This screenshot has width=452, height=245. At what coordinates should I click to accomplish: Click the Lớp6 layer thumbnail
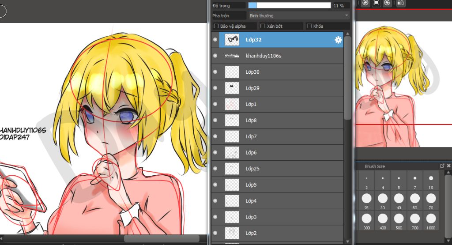(232, 152)
